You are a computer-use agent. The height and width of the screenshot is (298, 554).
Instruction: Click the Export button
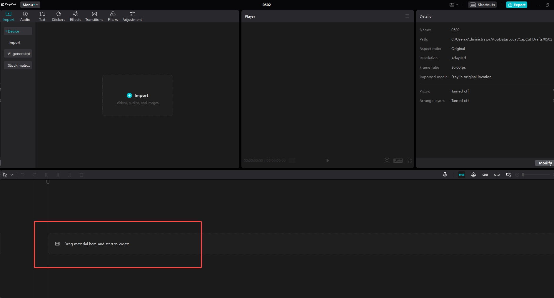click(x=516, y=5)
